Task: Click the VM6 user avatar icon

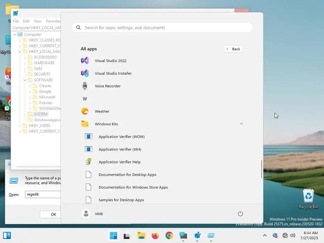Action: coord(86,214)
